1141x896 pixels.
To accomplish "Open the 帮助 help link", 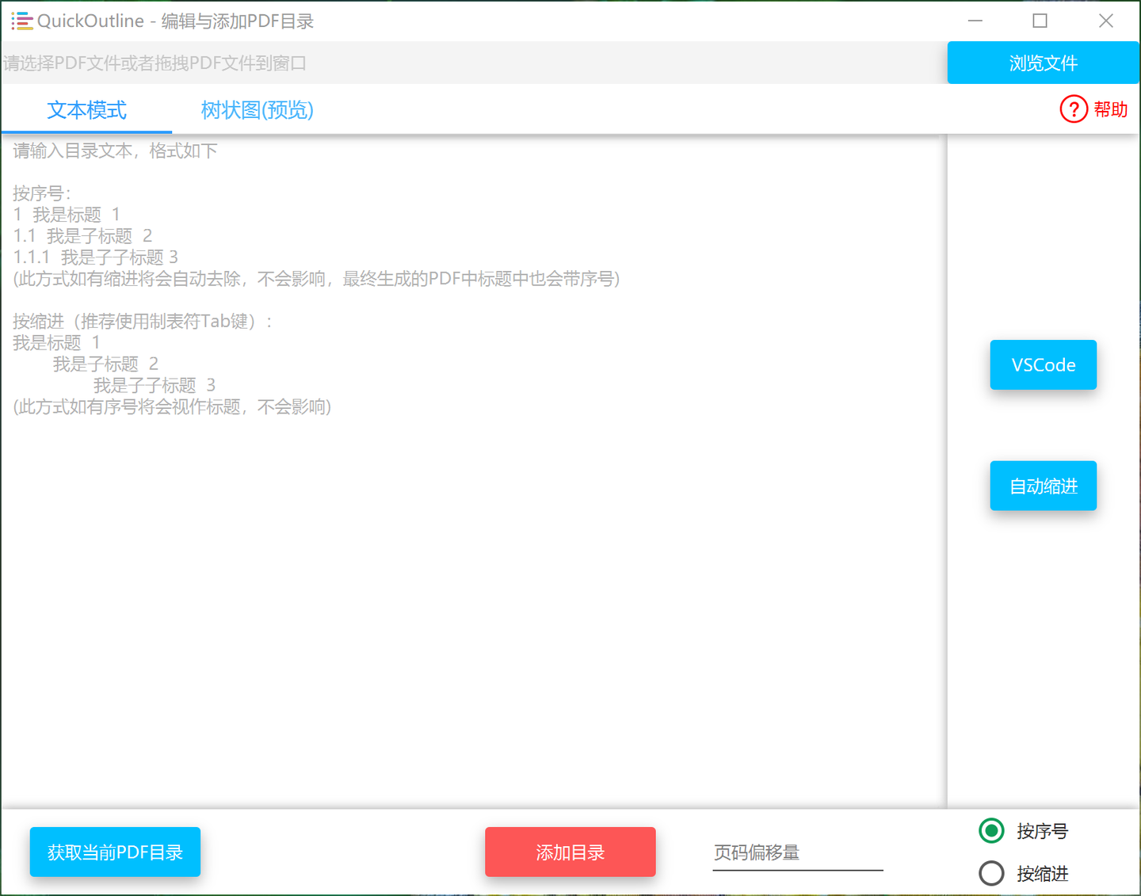I will click(x=1109, y=109).
